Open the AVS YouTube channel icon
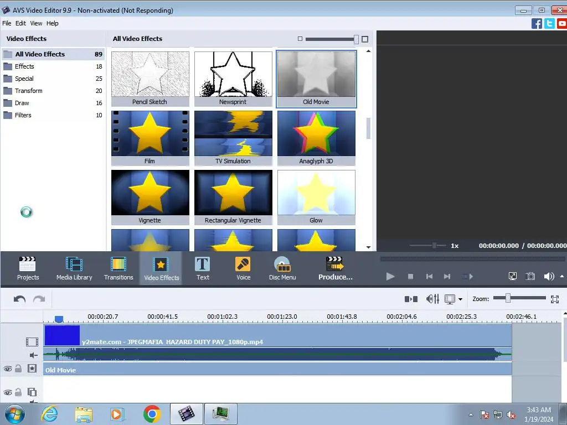 click(x=562, y=23)
